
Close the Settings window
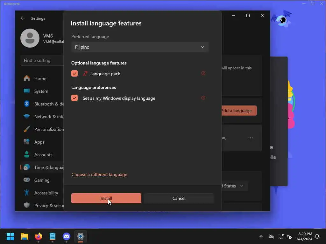263,16
